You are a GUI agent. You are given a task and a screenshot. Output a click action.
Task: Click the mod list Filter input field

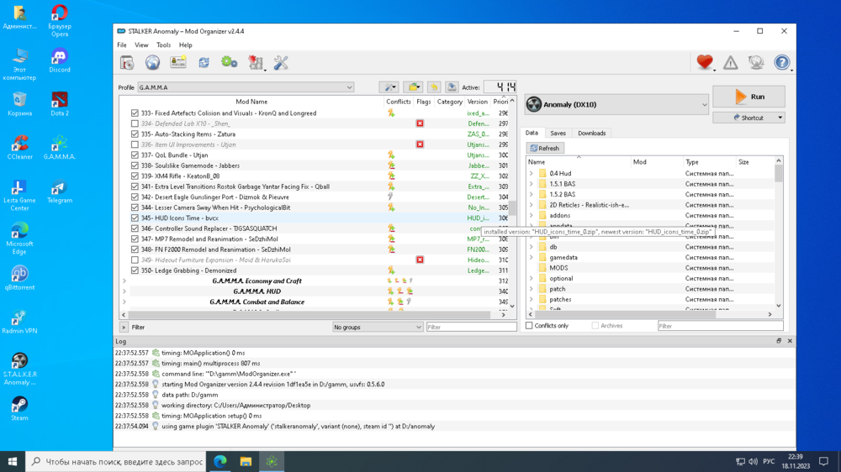point(471,328)
